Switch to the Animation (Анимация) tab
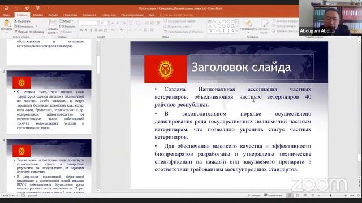The image size is (362, 203). click(89, 15)
